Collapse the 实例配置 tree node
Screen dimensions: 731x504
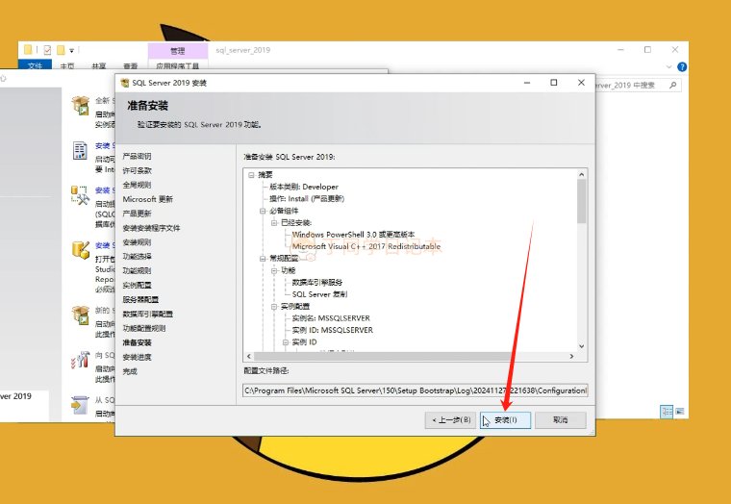[x=274, y=306]
